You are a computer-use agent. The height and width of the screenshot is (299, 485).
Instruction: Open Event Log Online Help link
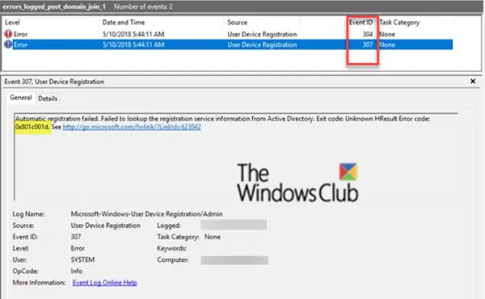[x=104, y=283]
